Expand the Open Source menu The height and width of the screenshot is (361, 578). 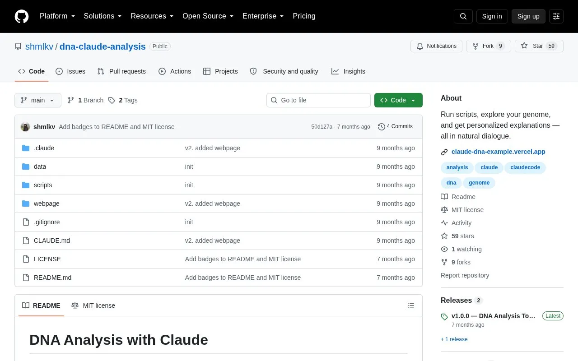pos(208,16)
